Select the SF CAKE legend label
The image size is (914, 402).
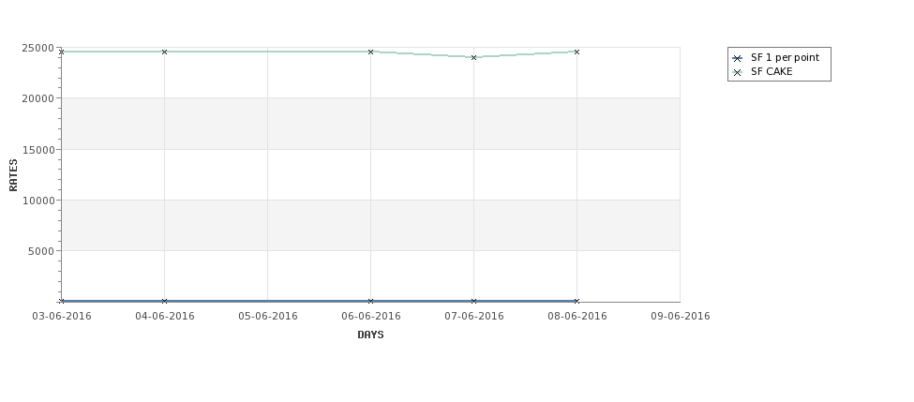(x=772, y=71)
